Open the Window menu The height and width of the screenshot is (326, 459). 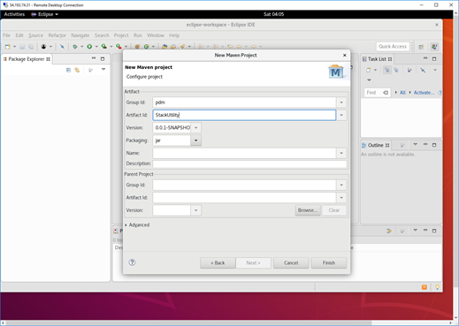tap(156, 35)
